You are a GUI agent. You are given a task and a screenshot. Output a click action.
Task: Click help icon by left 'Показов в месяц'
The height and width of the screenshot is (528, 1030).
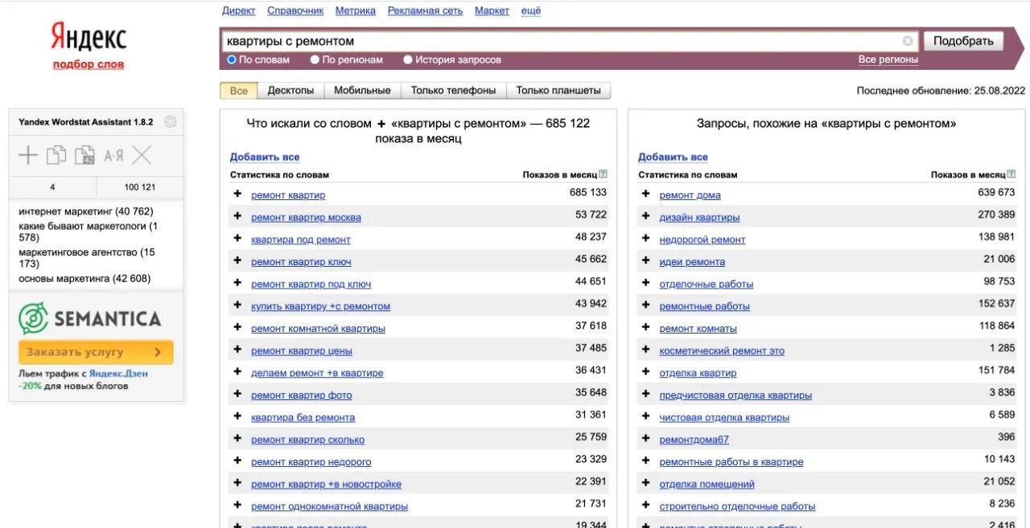pyautogui.click(x=603, y=174)
